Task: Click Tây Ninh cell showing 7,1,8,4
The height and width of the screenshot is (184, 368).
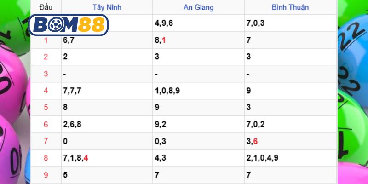Action: point(75,158)
